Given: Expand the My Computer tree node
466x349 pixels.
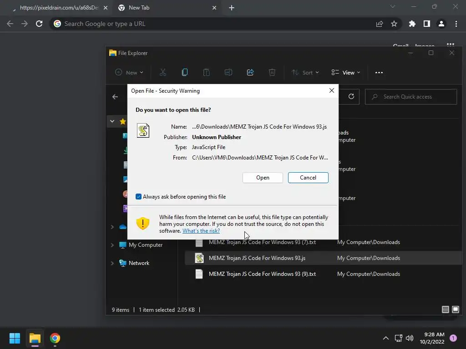Looking at the screenshot, I should [112, 245].
